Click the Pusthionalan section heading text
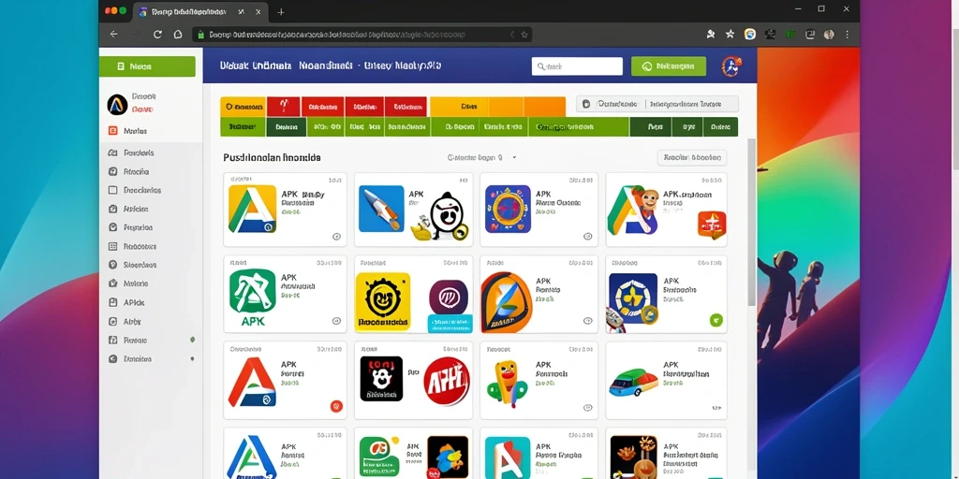 coord(273,157)
